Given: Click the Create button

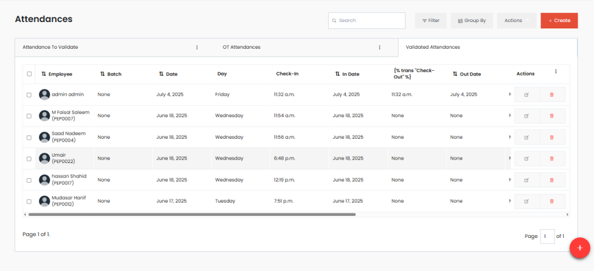Looking at the screenshot, I should [559, 20].
